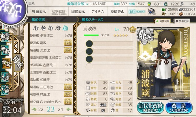Image resolution: width=196 pixels, height=117 pixels.
Task: Open the 工廠 factory sidebar icon
Action: [x=5, y=90]
